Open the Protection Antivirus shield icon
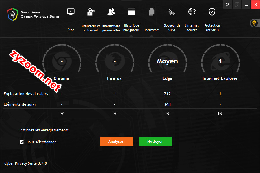The image size is (260, 173). click(212, 12)
